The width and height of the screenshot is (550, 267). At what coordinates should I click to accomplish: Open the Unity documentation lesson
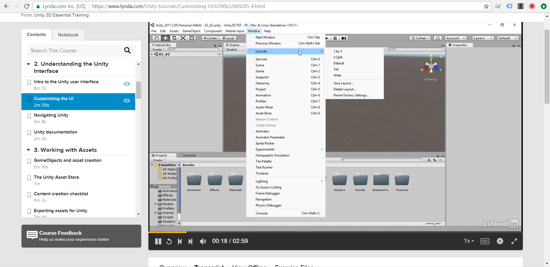[x=56, y=132]
